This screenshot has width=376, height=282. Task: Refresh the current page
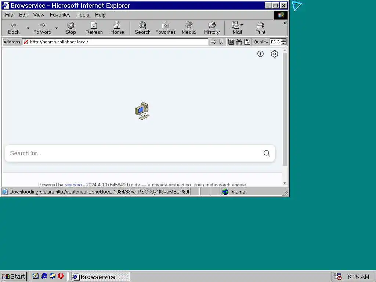[94, 28]
